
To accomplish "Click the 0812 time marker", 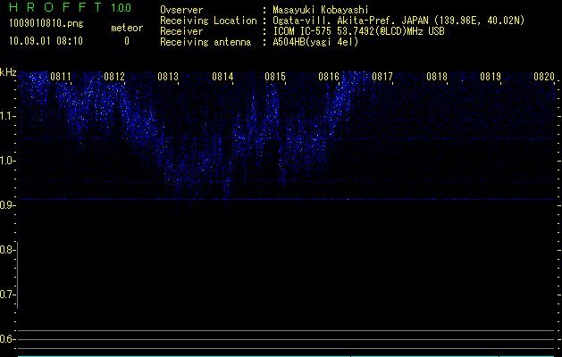I will point(114,77).
